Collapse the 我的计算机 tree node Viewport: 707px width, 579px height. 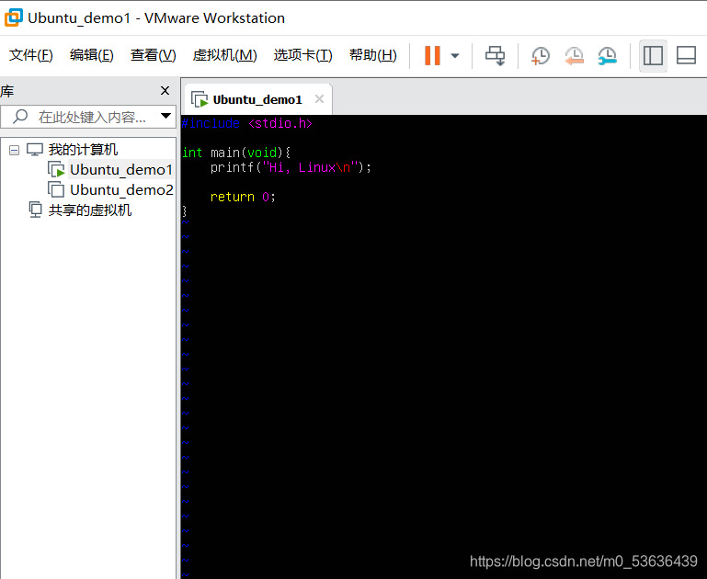pos(14,150)
